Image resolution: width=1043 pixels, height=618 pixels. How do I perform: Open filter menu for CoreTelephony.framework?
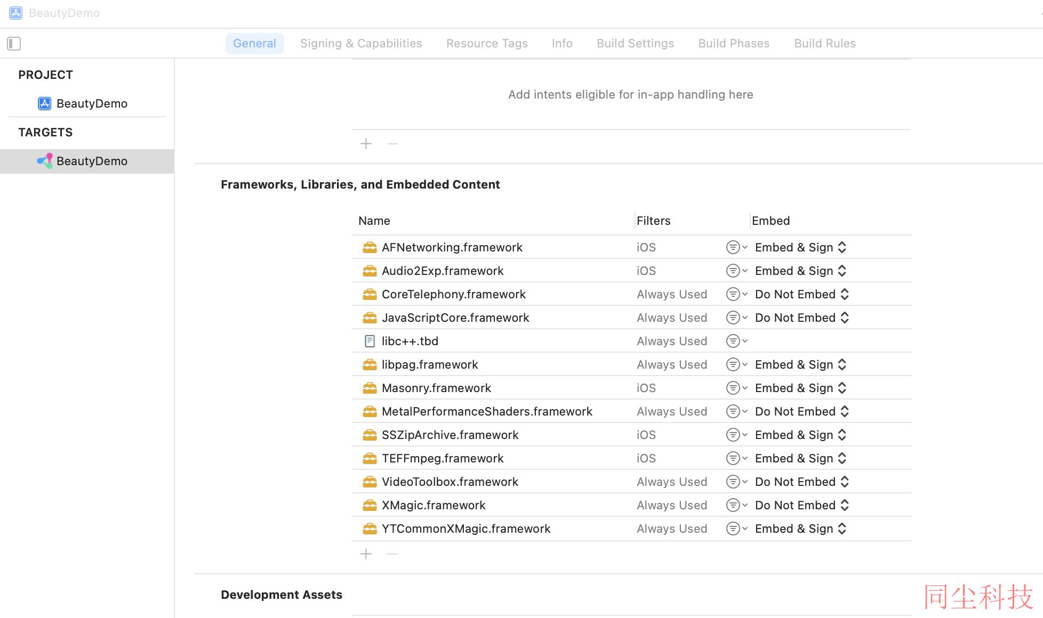click(737, 294)
